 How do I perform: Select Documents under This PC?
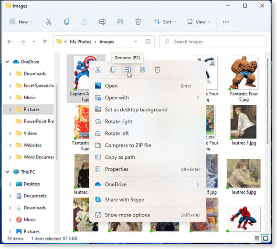(x=31, y=196)
